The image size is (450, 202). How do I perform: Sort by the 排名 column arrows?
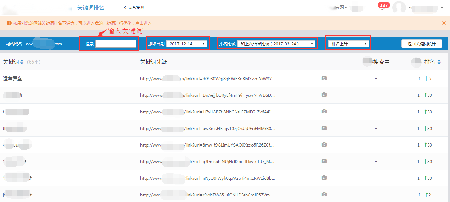tap(439, 62)
